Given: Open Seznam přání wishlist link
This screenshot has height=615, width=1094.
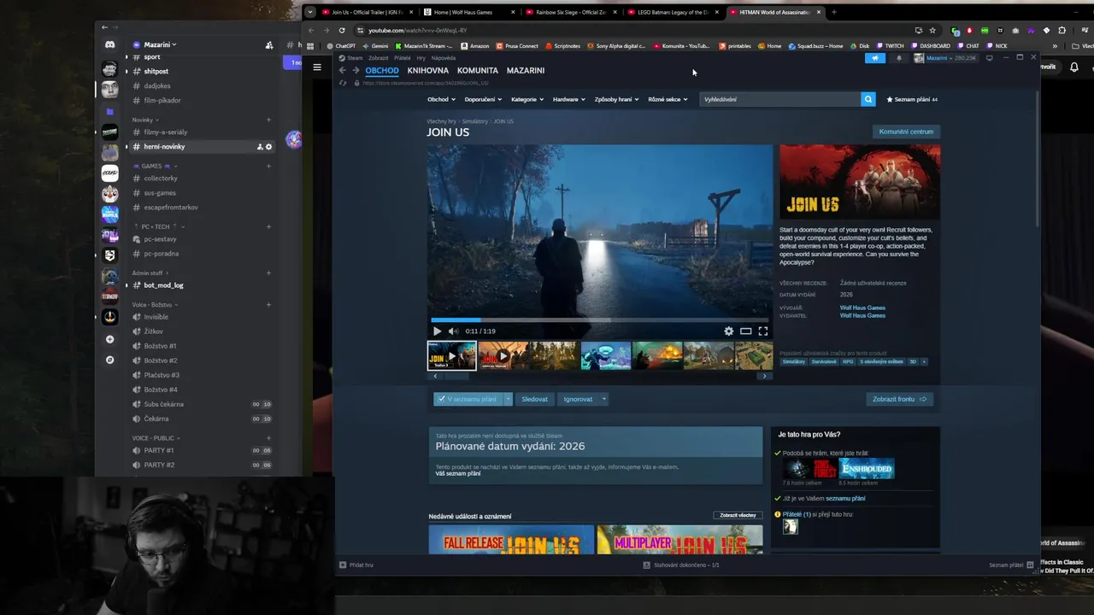Looking at the screenshot, I should pos(912,99).
